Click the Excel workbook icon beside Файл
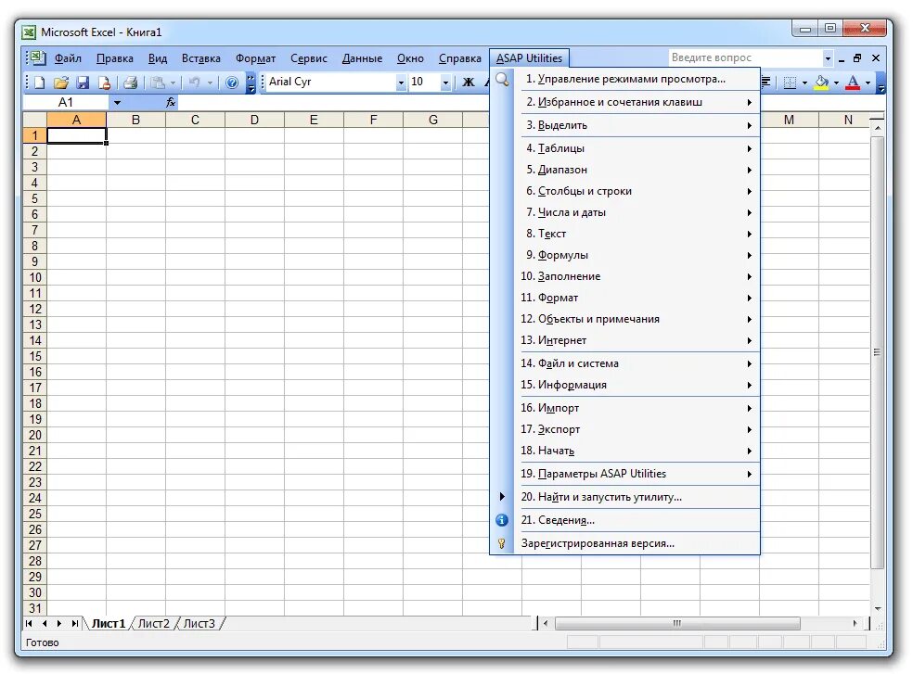Image resolution: width=913 pixels, height=674 pixels. [37, 57]
